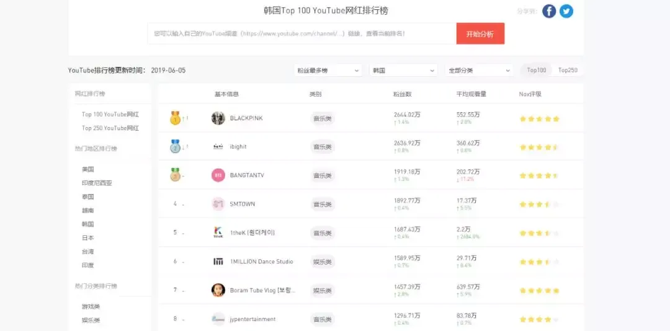The image size is (670, 331).
Task: Click 音乐类 tag in jypentertainment row
Action: pyautogui.click(x=322, y=319)
